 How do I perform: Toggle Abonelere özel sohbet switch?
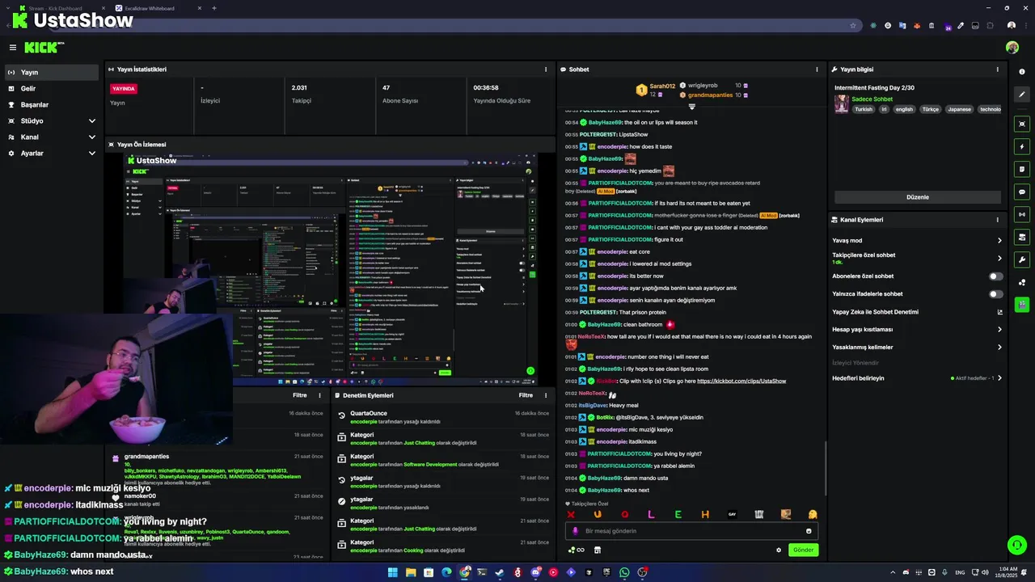click(x=996, y=276)
